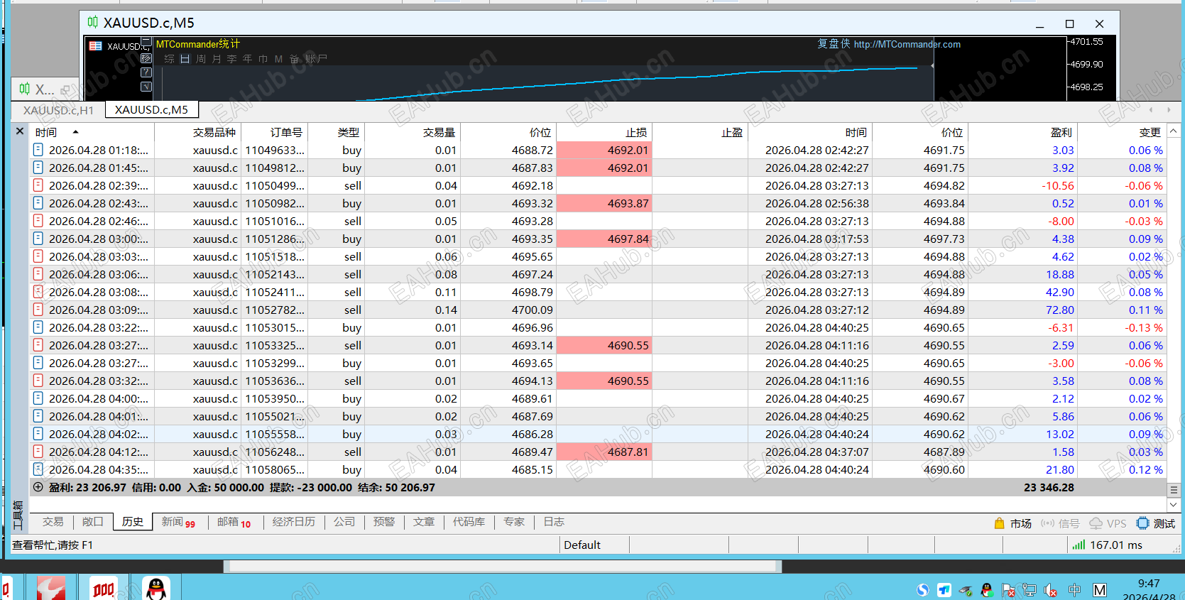The height and width of the screenshot is (600, 1185).
Task: Open the VPS cloud section
Action: coord(1108,523)
